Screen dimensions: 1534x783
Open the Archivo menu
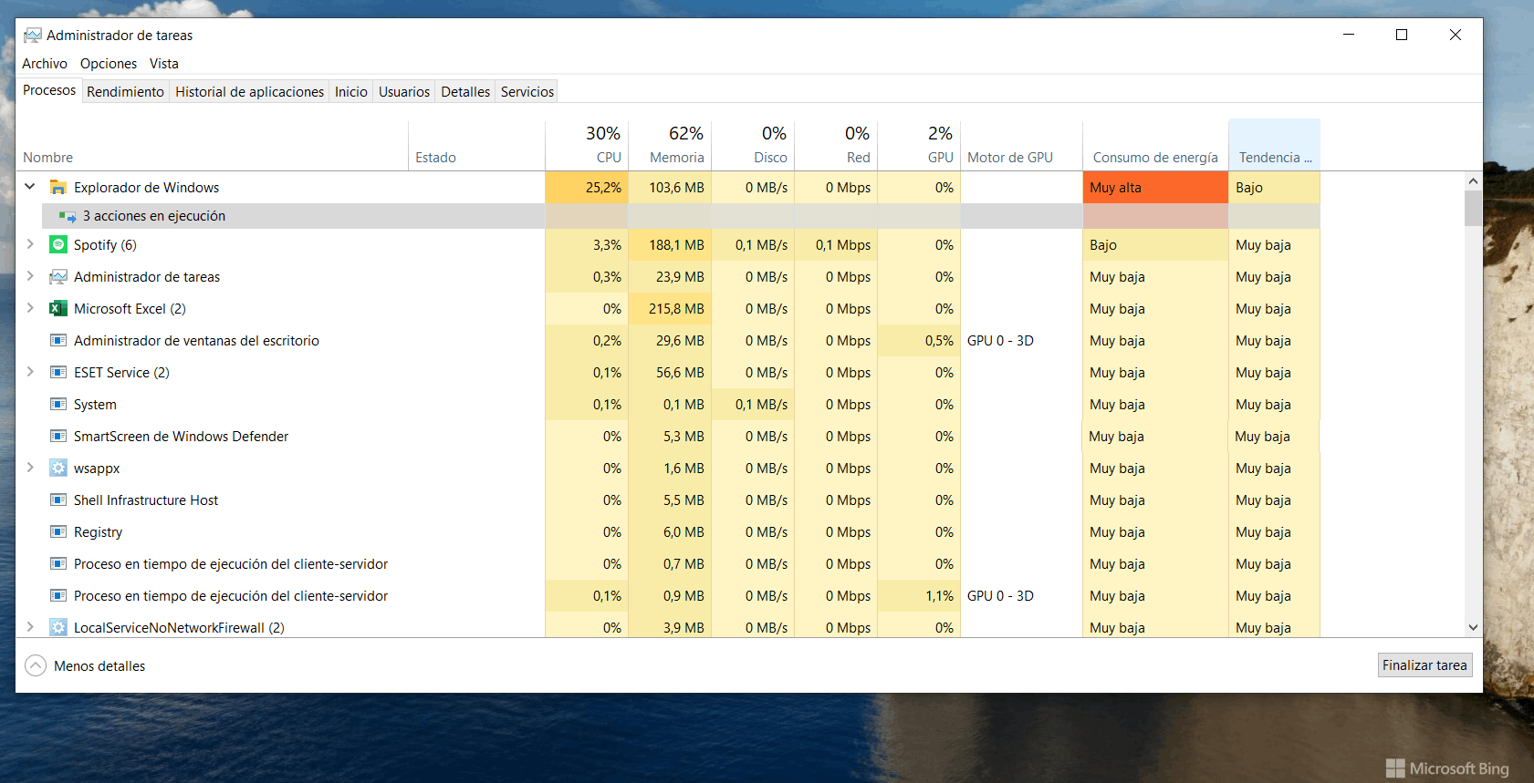click(45, 64)
